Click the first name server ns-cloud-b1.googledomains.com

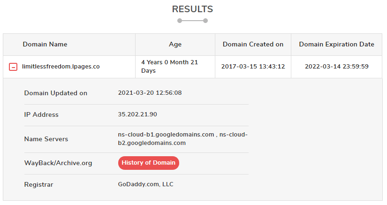pyautogui.click(x=166, y=135)
